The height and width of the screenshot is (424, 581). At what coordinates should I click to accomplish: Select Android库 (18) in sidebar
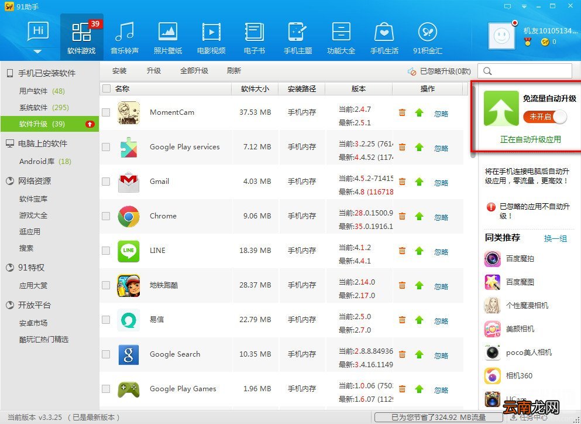pos(45,162)
